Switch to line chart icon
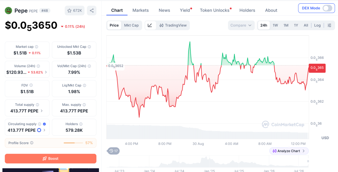338x172 pixels. (x=150, y=25)
